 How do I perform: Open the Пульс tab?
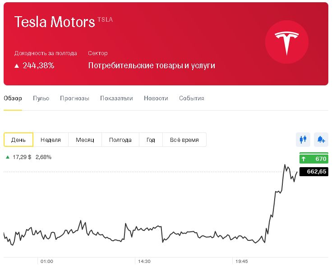pyautogui.click(x=41, y=98)
